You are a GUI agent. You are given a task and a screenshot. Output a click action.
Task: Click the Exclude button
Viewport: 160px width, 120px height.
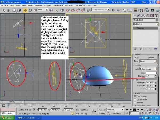coord(151,58)
